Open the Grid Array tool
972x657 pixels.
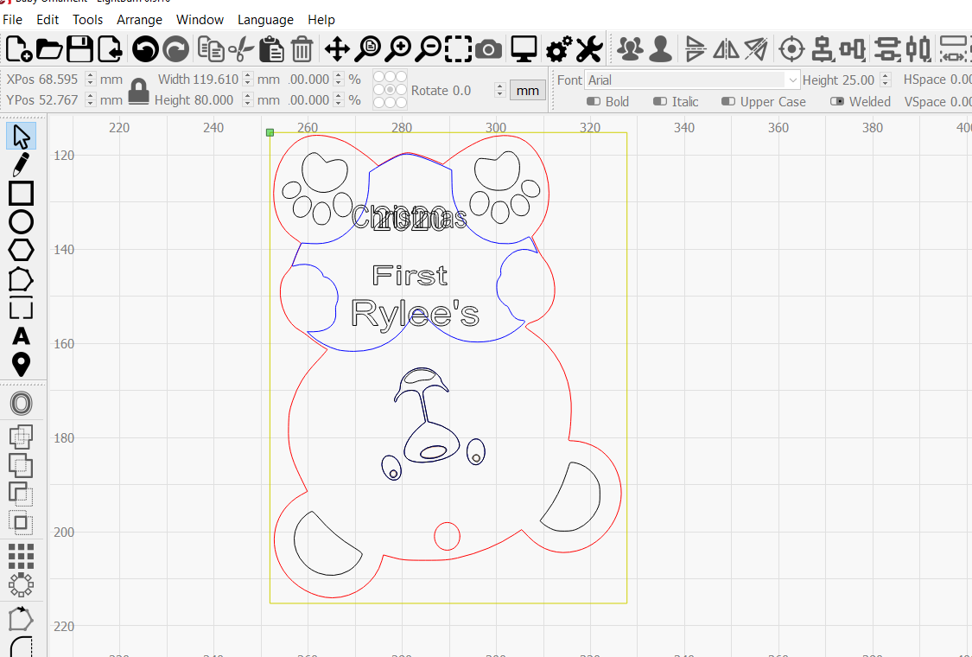pyautogui.click(x=21, y=557)
